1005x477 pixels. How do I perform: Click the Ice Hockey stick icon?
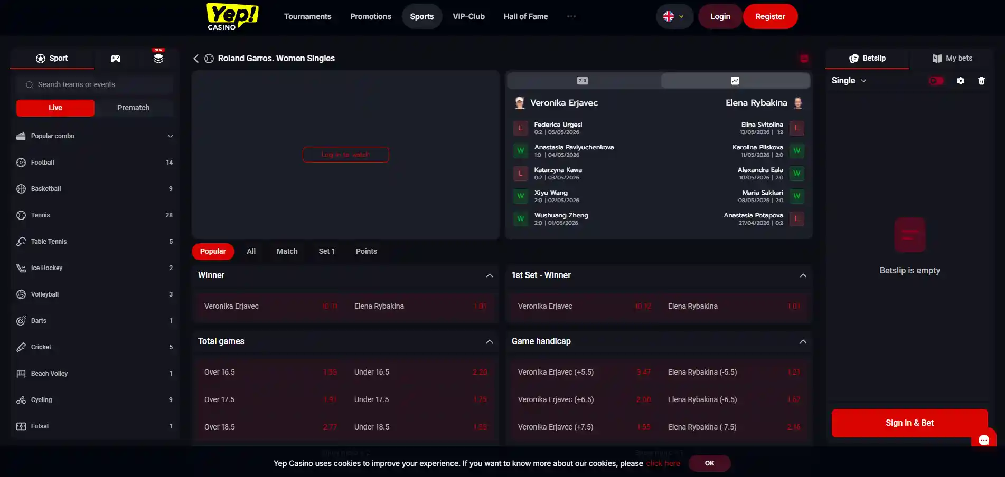[21, 268]
